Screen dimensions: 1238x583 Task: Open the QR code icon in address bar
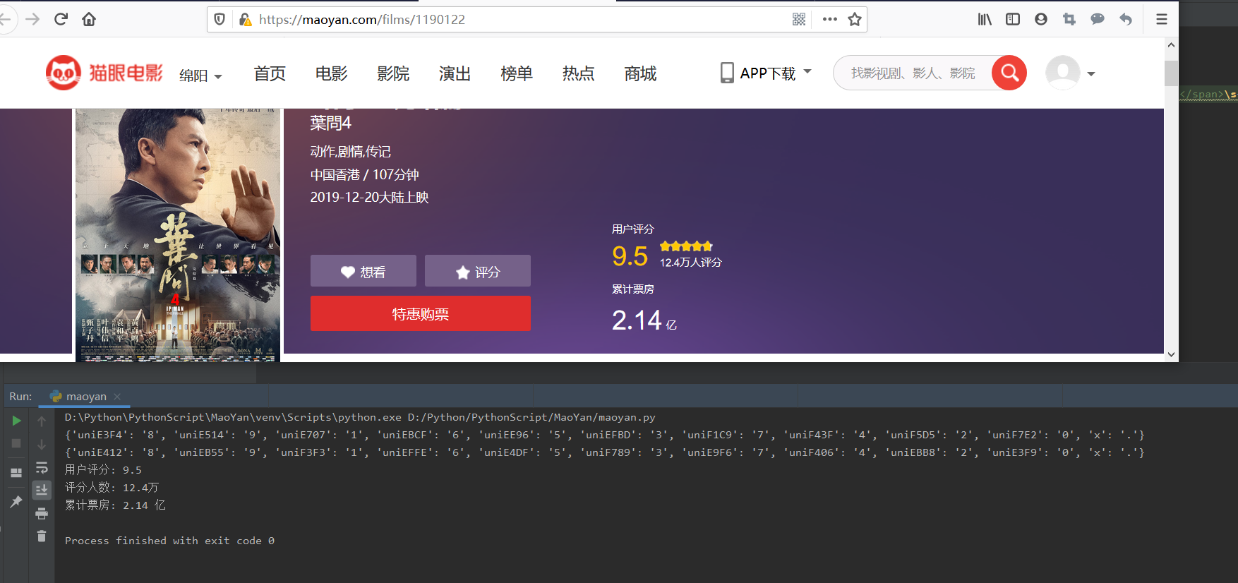coord(799,19)
